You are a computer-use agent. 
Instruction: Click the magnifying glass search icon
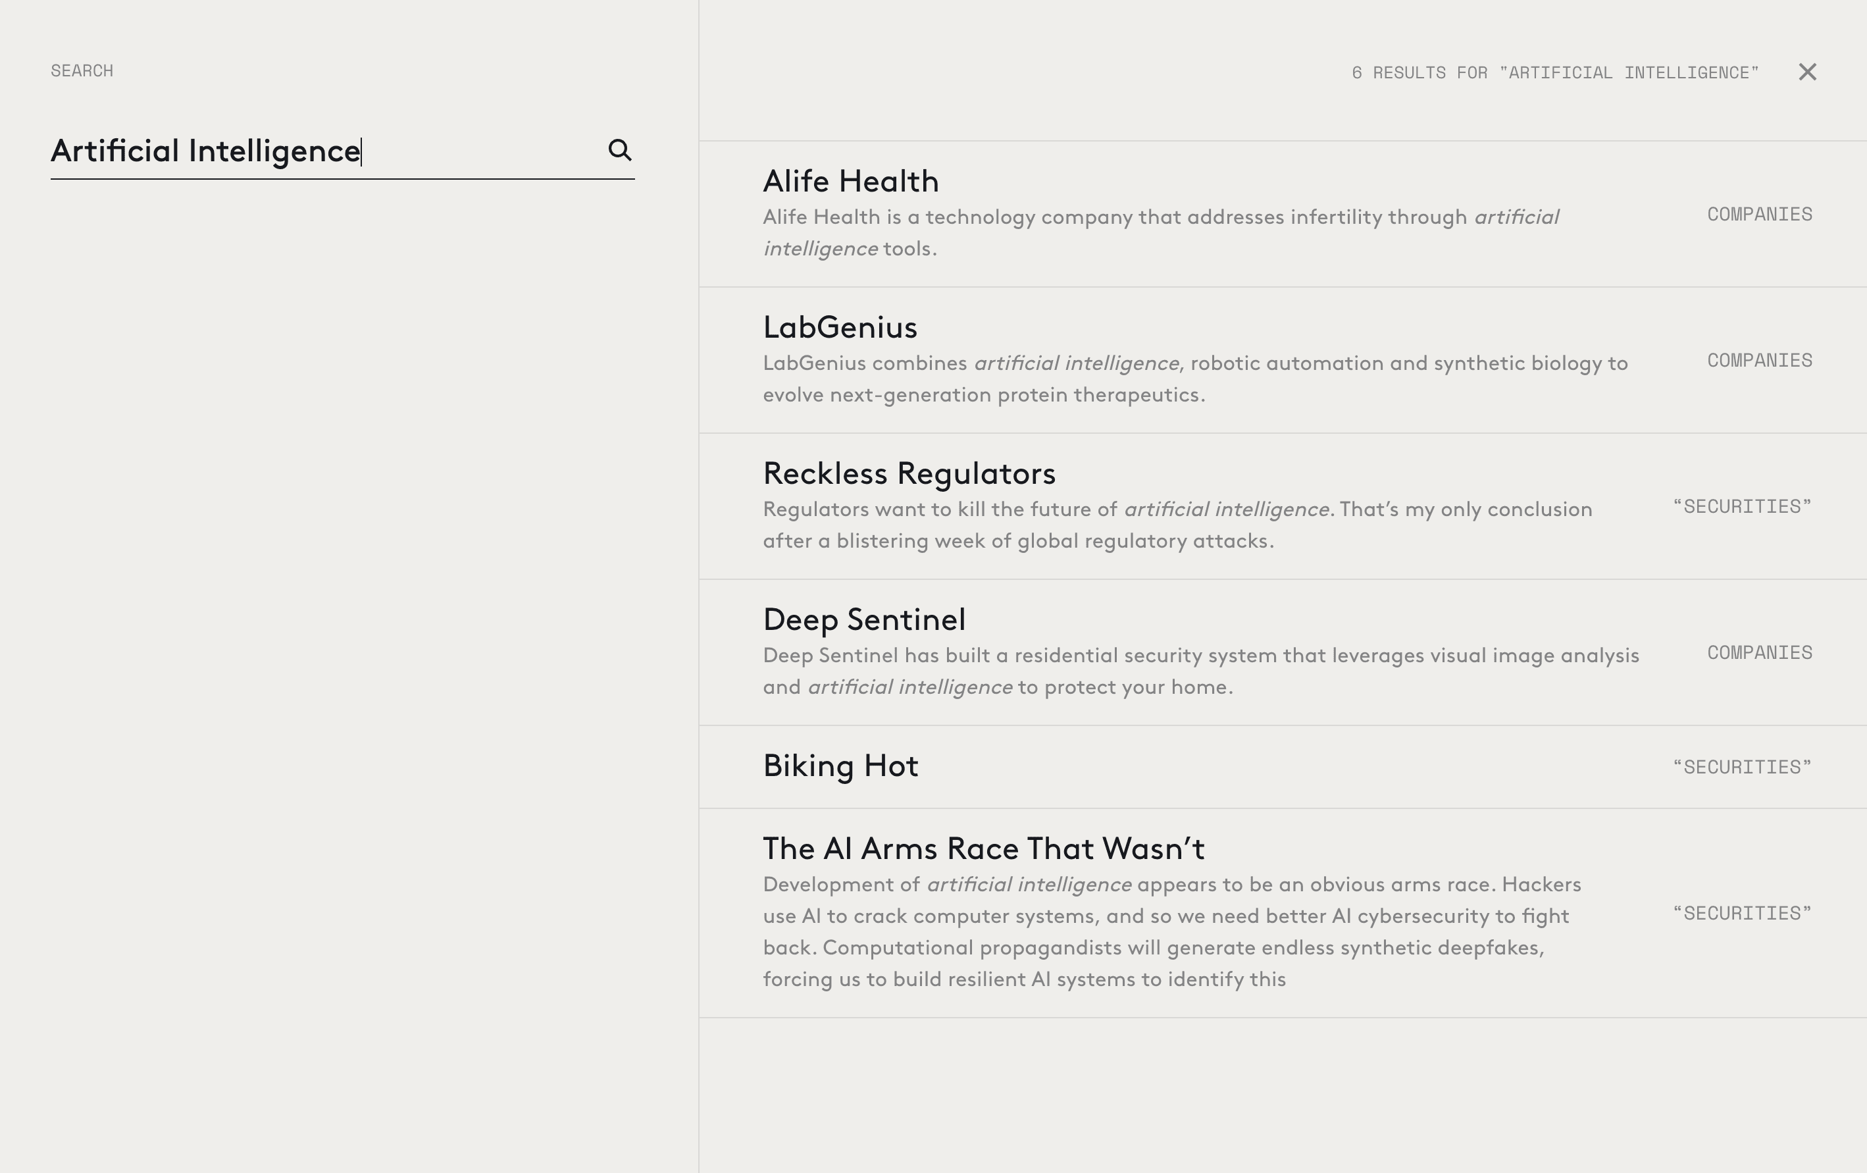tap(619, 149)
